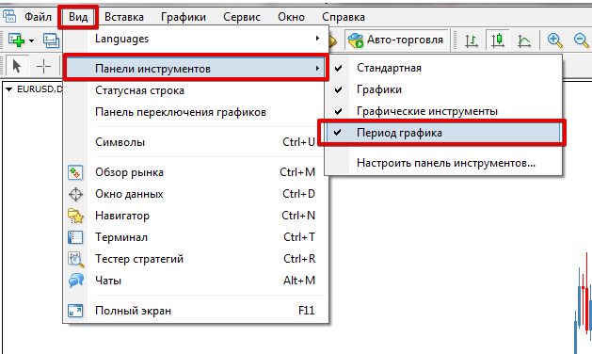Open Настроить панель инструментов dialog

(443, 163)
